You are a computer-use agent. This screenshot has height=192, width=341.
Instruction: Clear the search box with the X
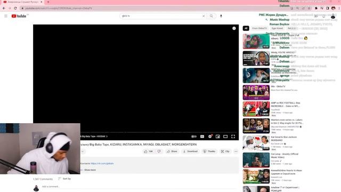tap(204, 16)
